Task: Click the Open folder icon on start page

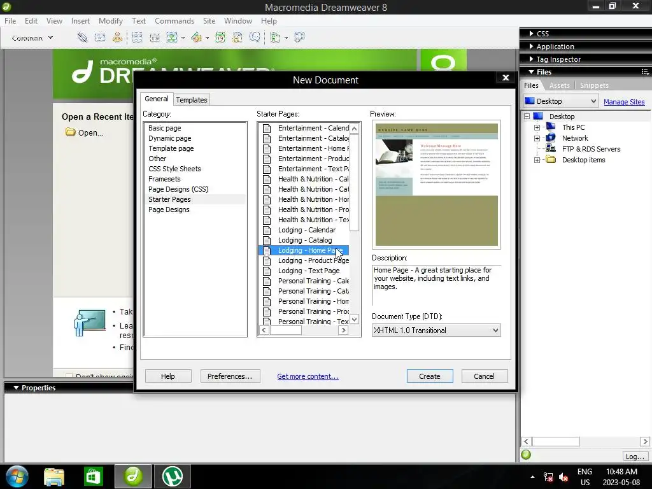Action: coord(70,132)
